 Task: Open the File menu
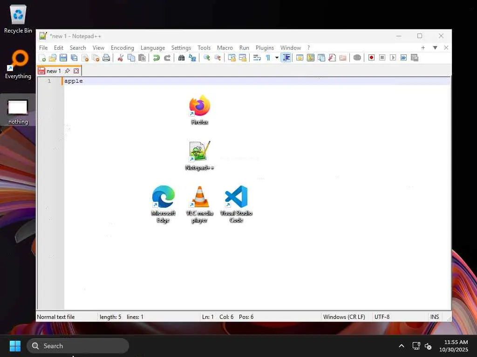[43, 48]
